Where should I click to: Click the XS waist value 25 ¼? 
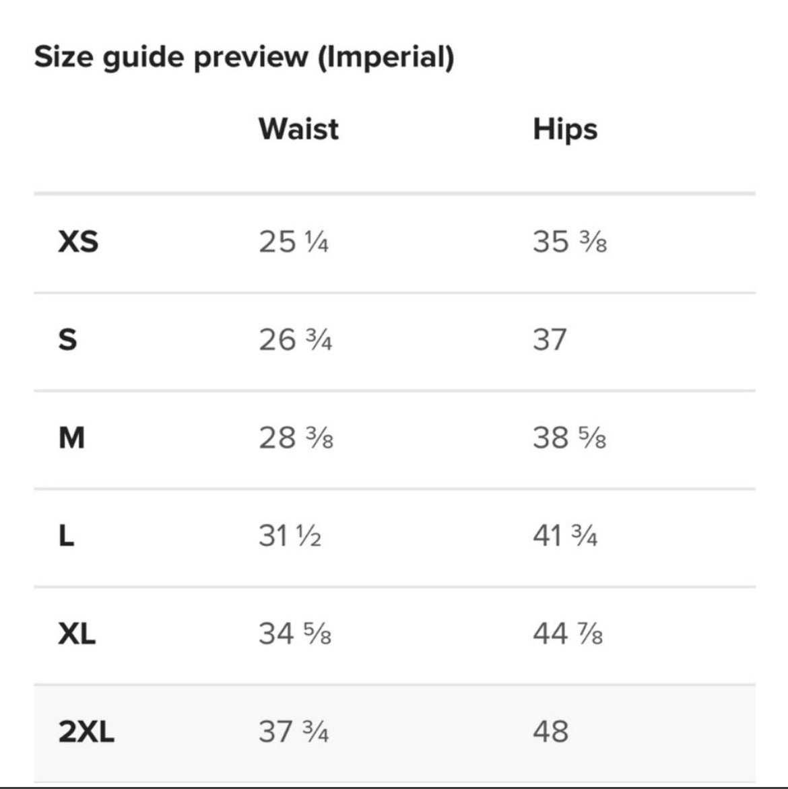(294, 242)
